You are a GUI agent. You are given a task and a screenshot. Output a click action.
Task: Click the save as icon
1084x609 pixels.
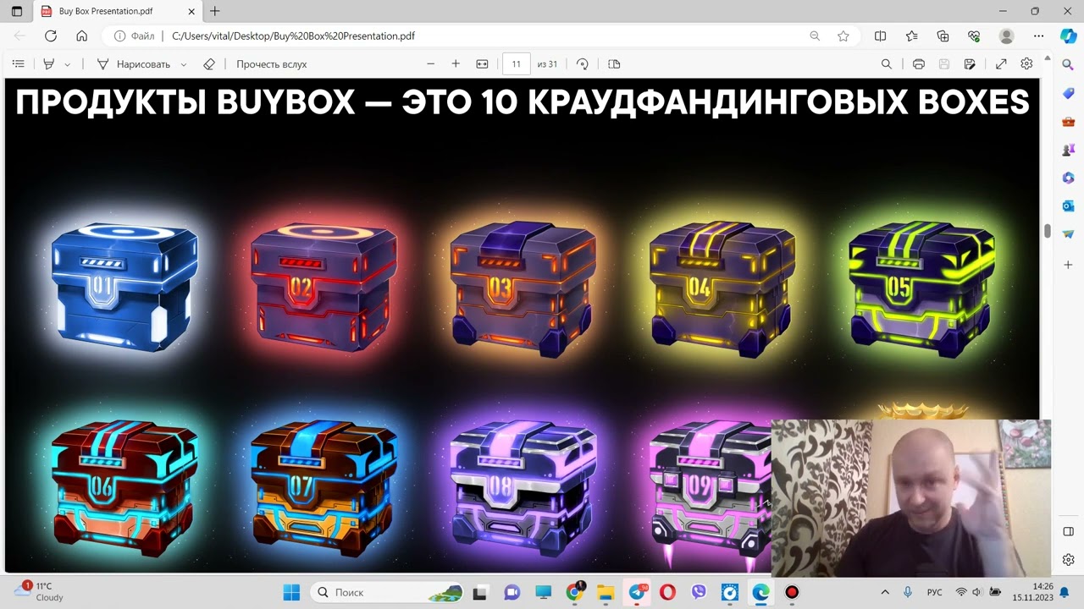tap(970, 63)
